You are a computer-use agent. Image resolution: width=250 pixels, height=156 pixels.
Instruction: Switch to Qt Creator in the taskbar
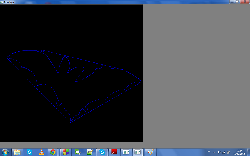[78, 152]
